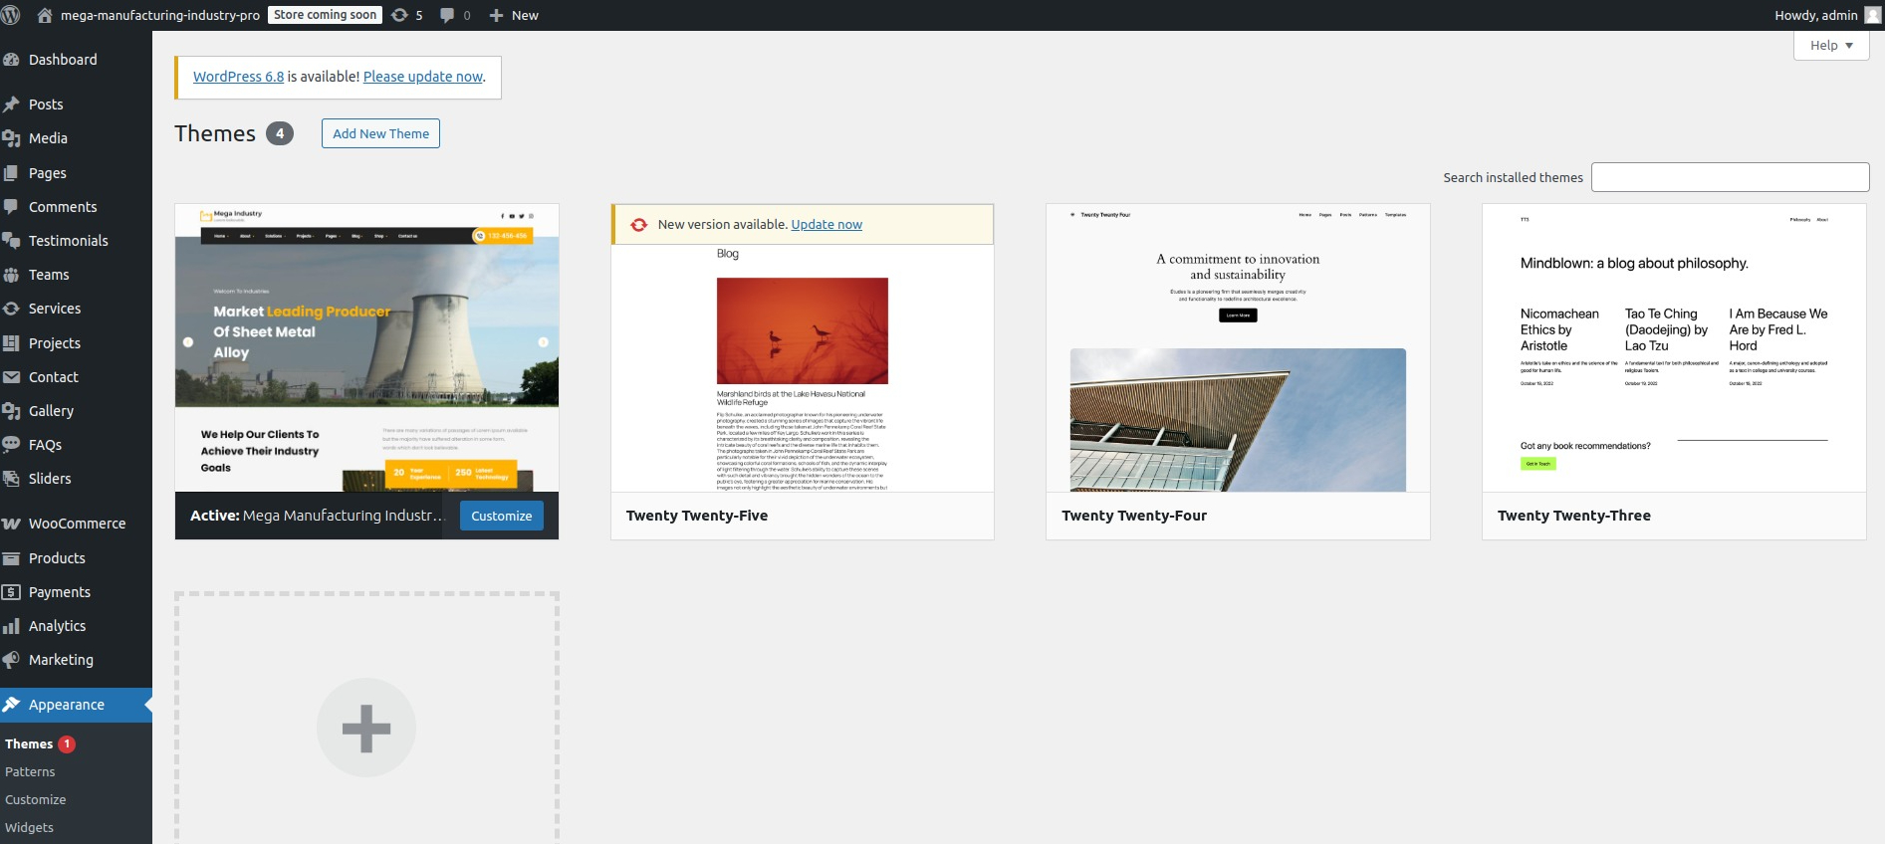Click the Media library icon
Image resolution: width=1885 pixels, height=844 pixels.
[12, 138]
